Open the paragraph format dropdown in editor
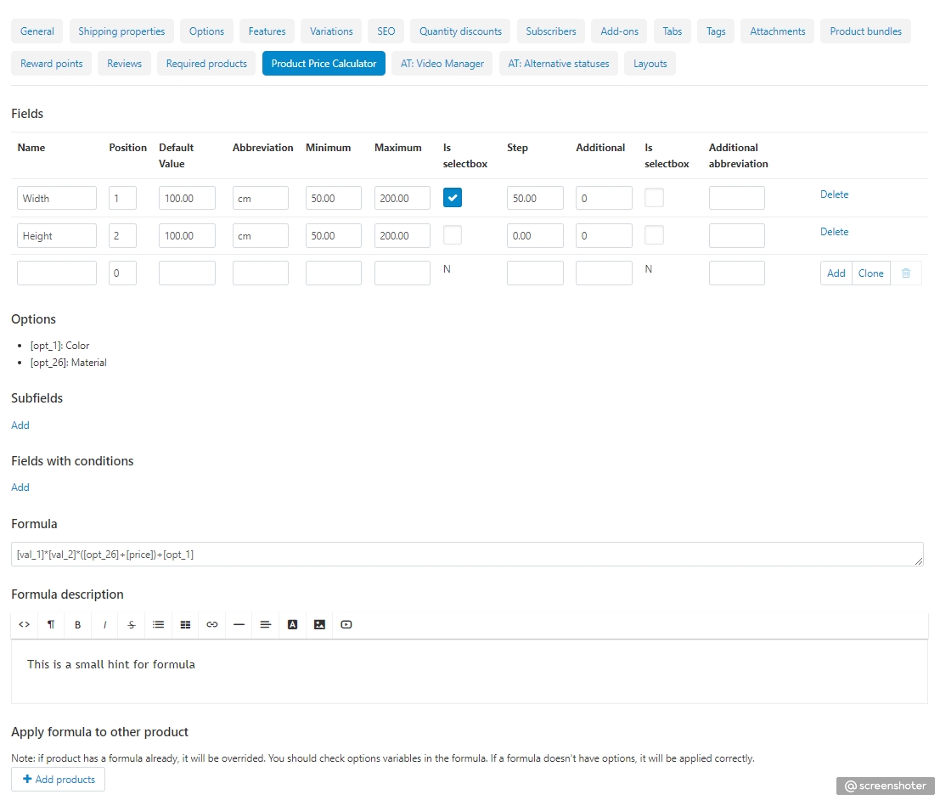This screenshot has width=940, height=800. (51, 624)
